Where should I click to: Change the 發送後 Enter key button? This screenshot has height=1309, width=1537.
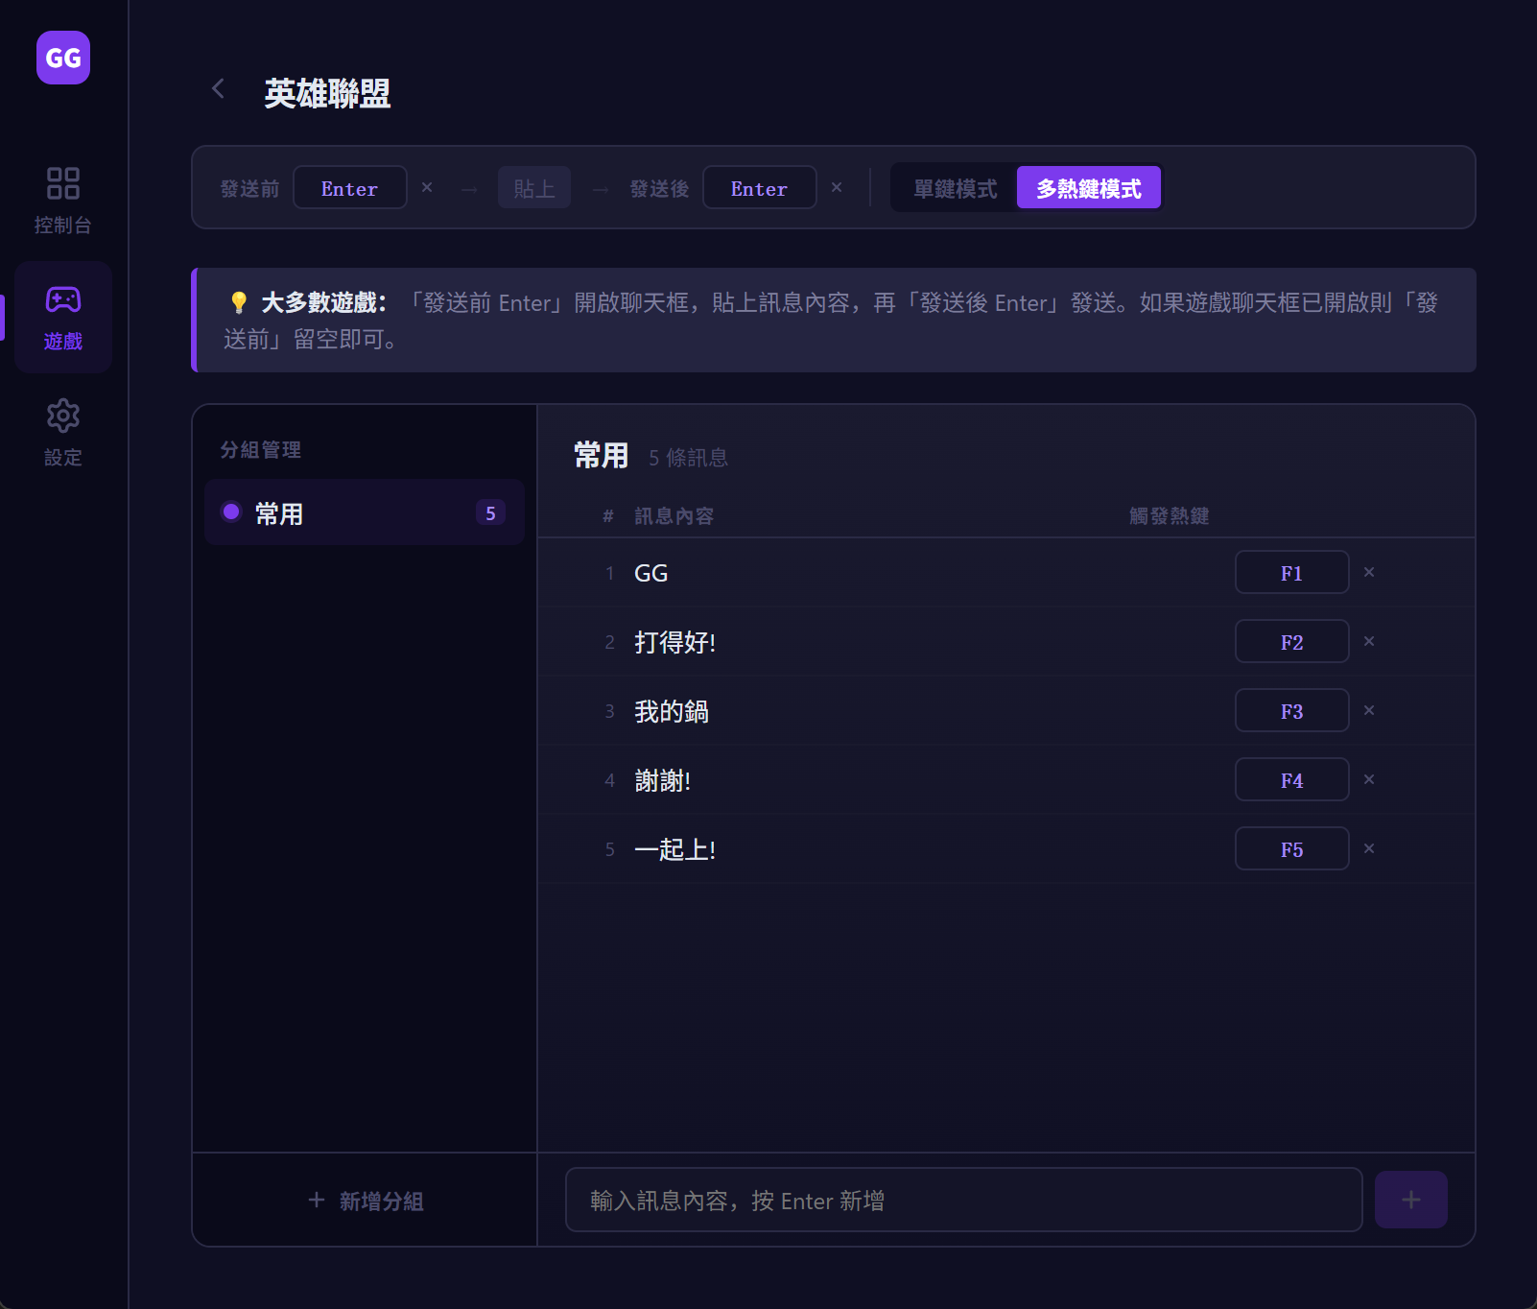759,188
